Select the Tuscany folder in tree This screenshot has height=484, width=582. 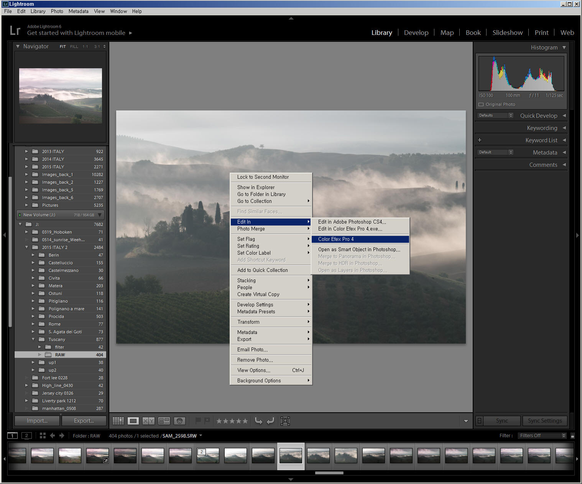tap(57, 339)
